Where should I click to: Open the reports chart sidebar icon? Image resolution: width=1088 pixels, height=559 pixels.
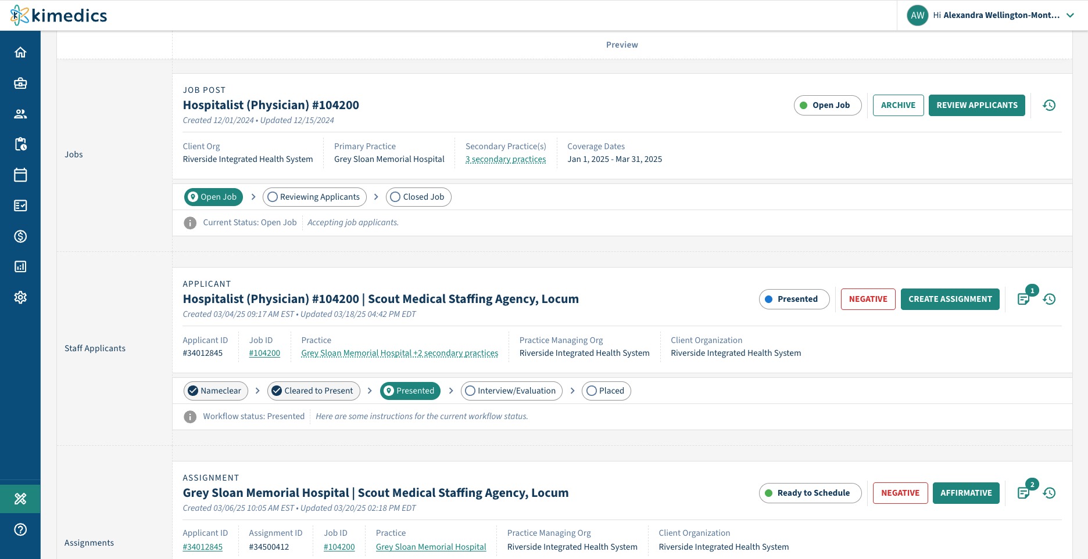click(20, 266)
